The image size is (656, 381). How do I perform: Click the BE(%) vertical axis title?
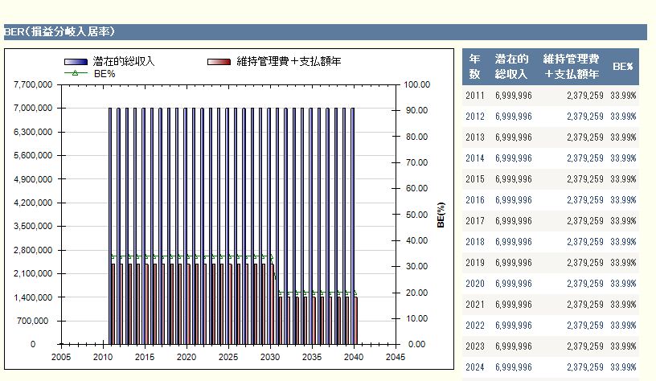pyautogui.click(x=441, y=215)
